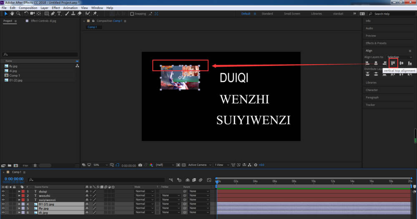Open the Composition menu

(28, 8)
